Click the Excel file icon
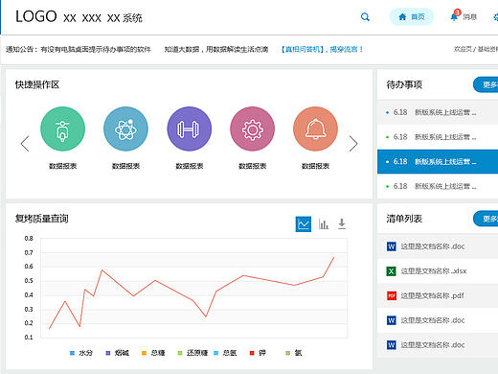 (392, 271)
